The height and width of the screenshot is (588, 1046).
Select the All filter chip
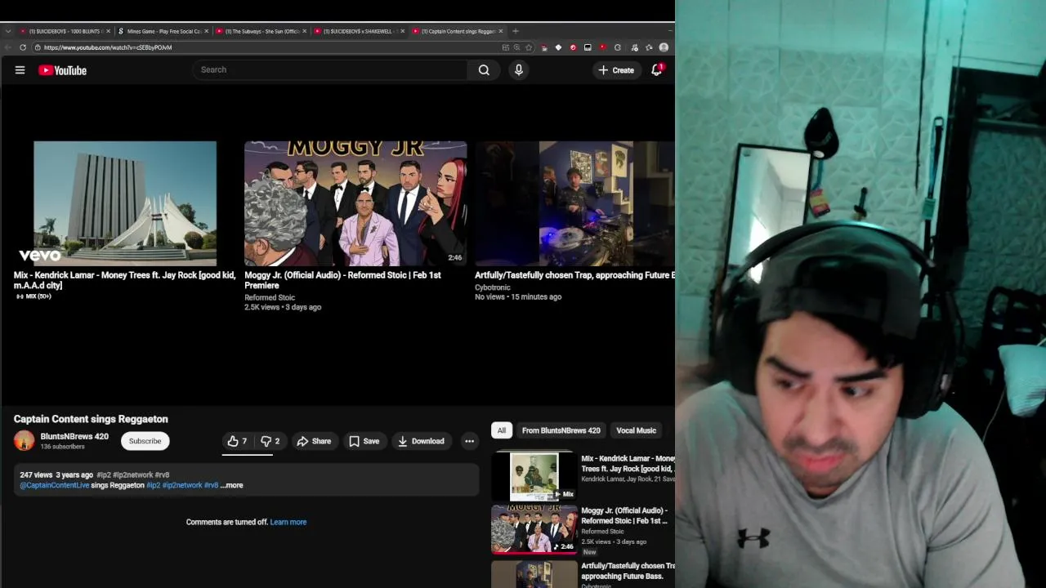point(501,430)
